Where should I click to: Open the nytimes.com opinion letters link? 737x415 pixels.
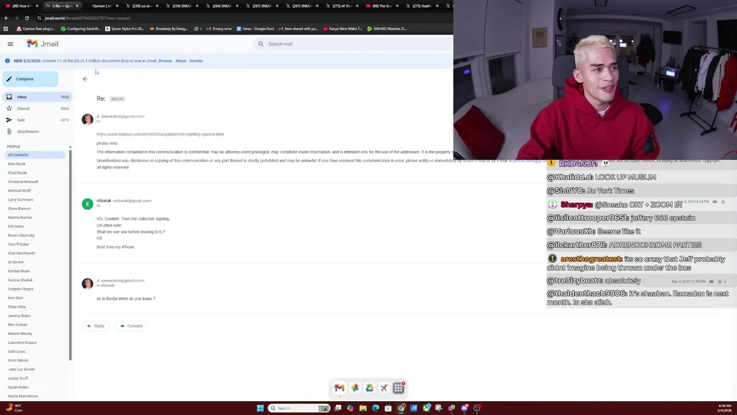click(x=160, y=134)
